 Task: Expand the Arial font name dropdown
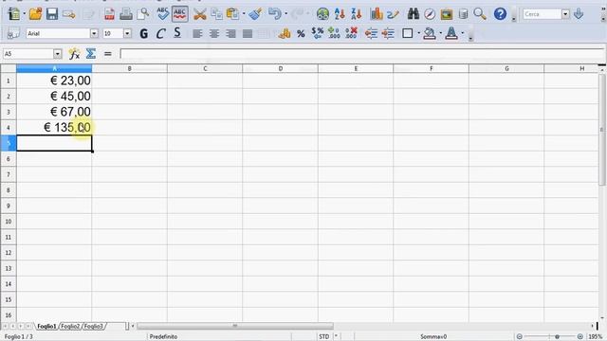pos(94,34)
